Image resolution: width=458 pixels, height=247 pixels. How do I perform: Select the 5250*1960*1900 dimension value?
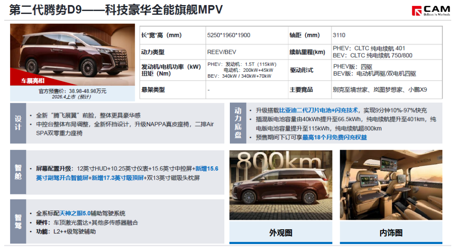[229, 35]
